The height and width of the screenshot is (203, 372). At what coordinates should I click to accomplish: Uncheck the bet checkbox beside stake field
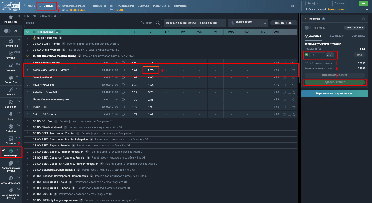(x=306, y=55)
